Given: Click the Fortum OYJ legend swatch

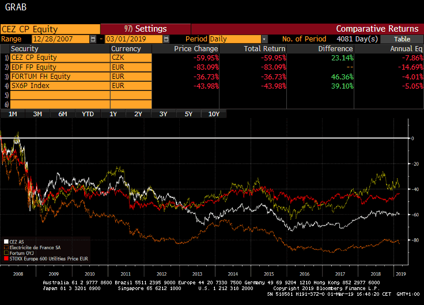Looking at the screenshot, I should [6, 253].
